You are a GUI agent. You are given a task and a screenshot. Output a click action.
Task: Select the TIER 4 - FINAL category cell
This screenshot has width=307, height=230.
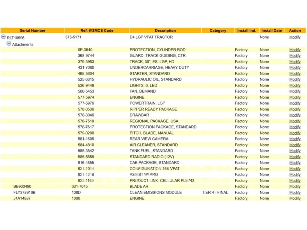pyautogui.click(x=215, y=193)
